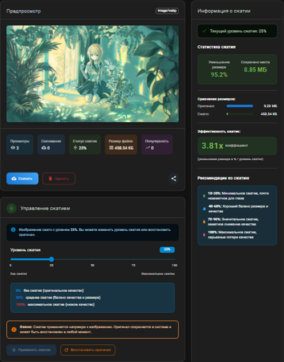Click the eye icon in Просмотры card
Viewport: 284px width, 362px height.
pyautogui.click(x=13, y=148)
